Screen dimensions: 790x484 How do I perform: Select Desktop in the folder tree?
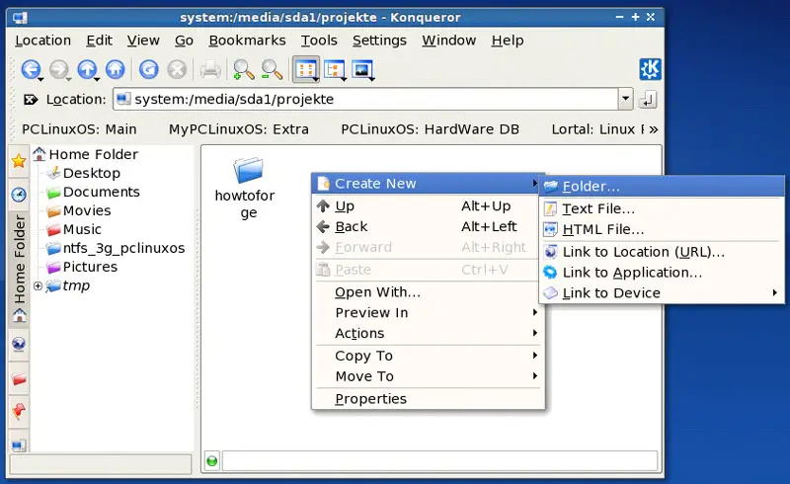[x=91, y=173]
